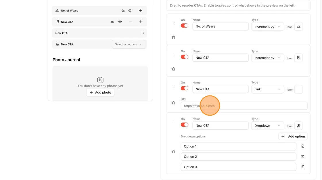This screenshot has width=322, height=180.
Task: Click plus on the No. of Wears preview row
Action: 141,10
